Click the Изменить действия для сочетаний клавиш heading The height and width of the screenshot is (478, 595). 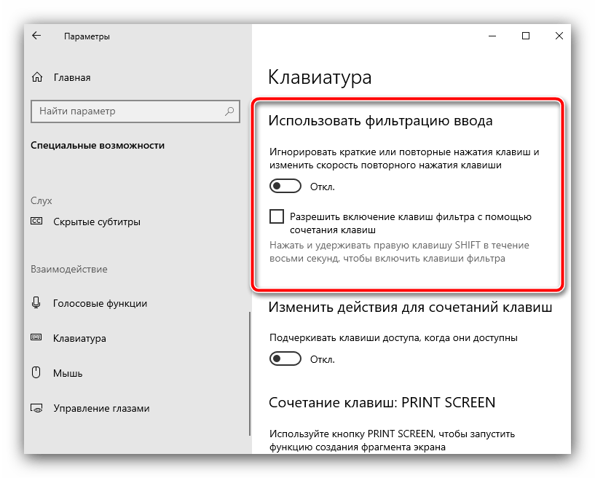coord(410,307)
